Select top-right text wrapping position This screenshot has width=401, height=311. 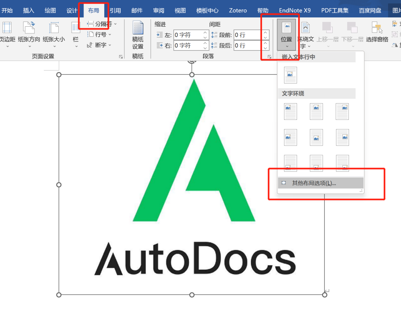[x=342, y=111]
